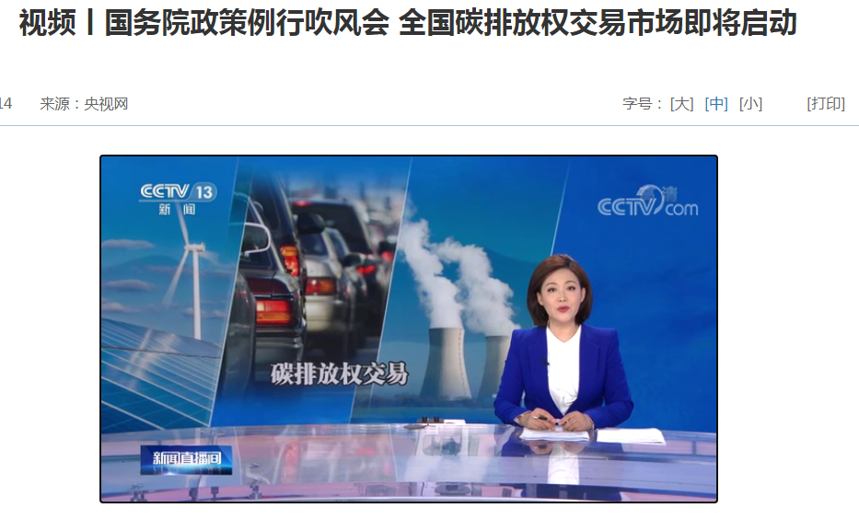This screenshot has height=531, width=859.
Task: Switch font size to small [小]
Action: 750,103
